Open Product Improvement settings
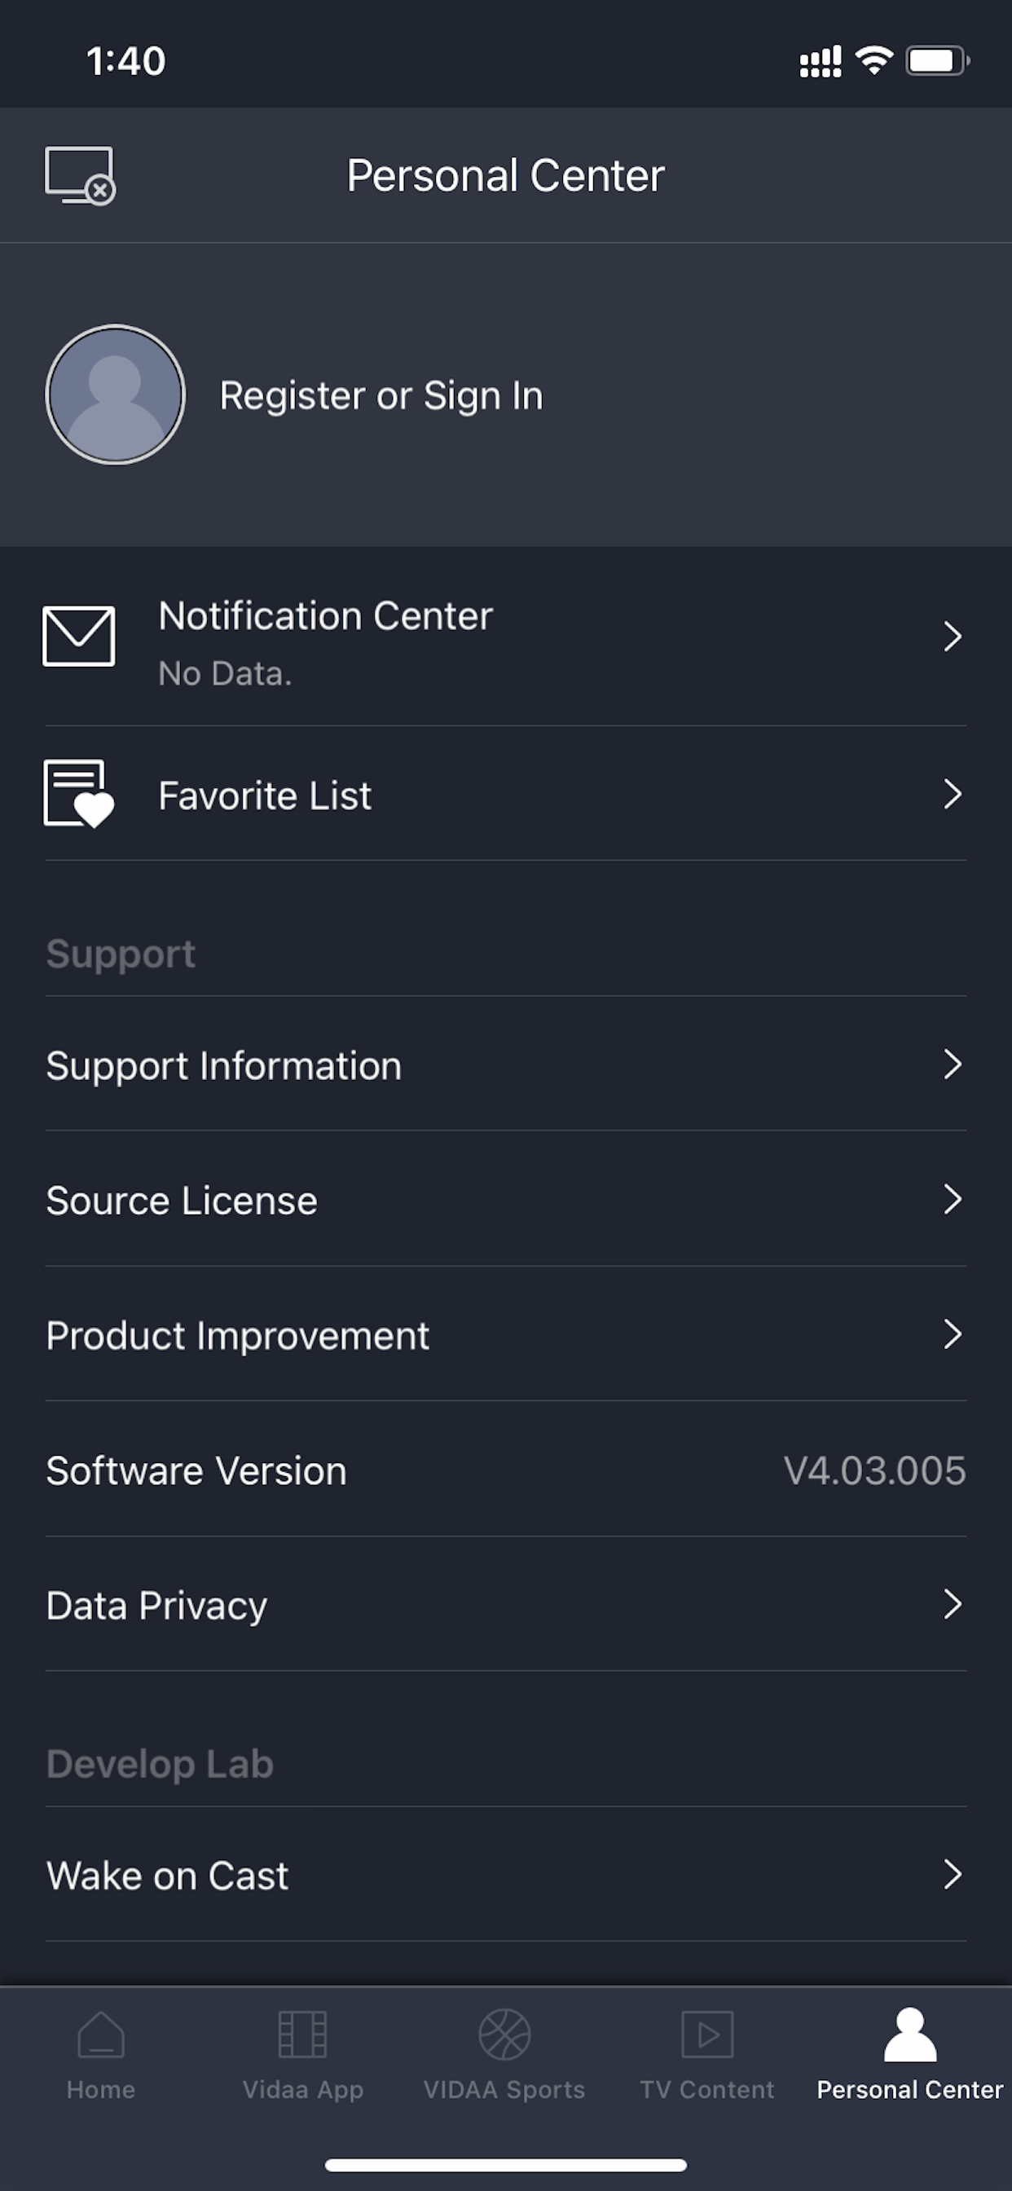This screenshot has height=2191, width=1012. 238,1335
